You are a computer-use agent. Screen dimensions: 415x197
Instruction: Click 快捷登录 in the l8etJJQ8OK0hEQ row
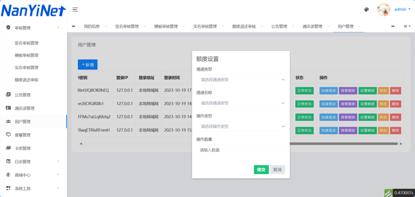tap(328, 91)
